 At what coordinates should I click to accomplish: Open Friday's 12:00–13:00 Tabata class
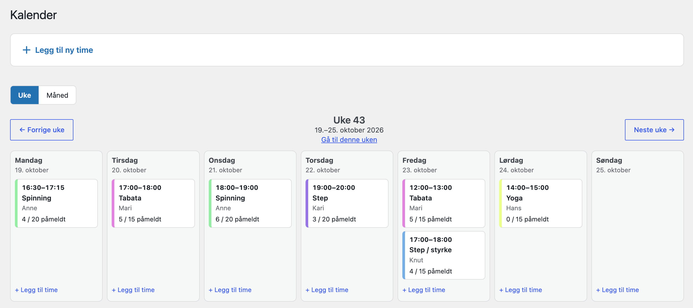444,203
